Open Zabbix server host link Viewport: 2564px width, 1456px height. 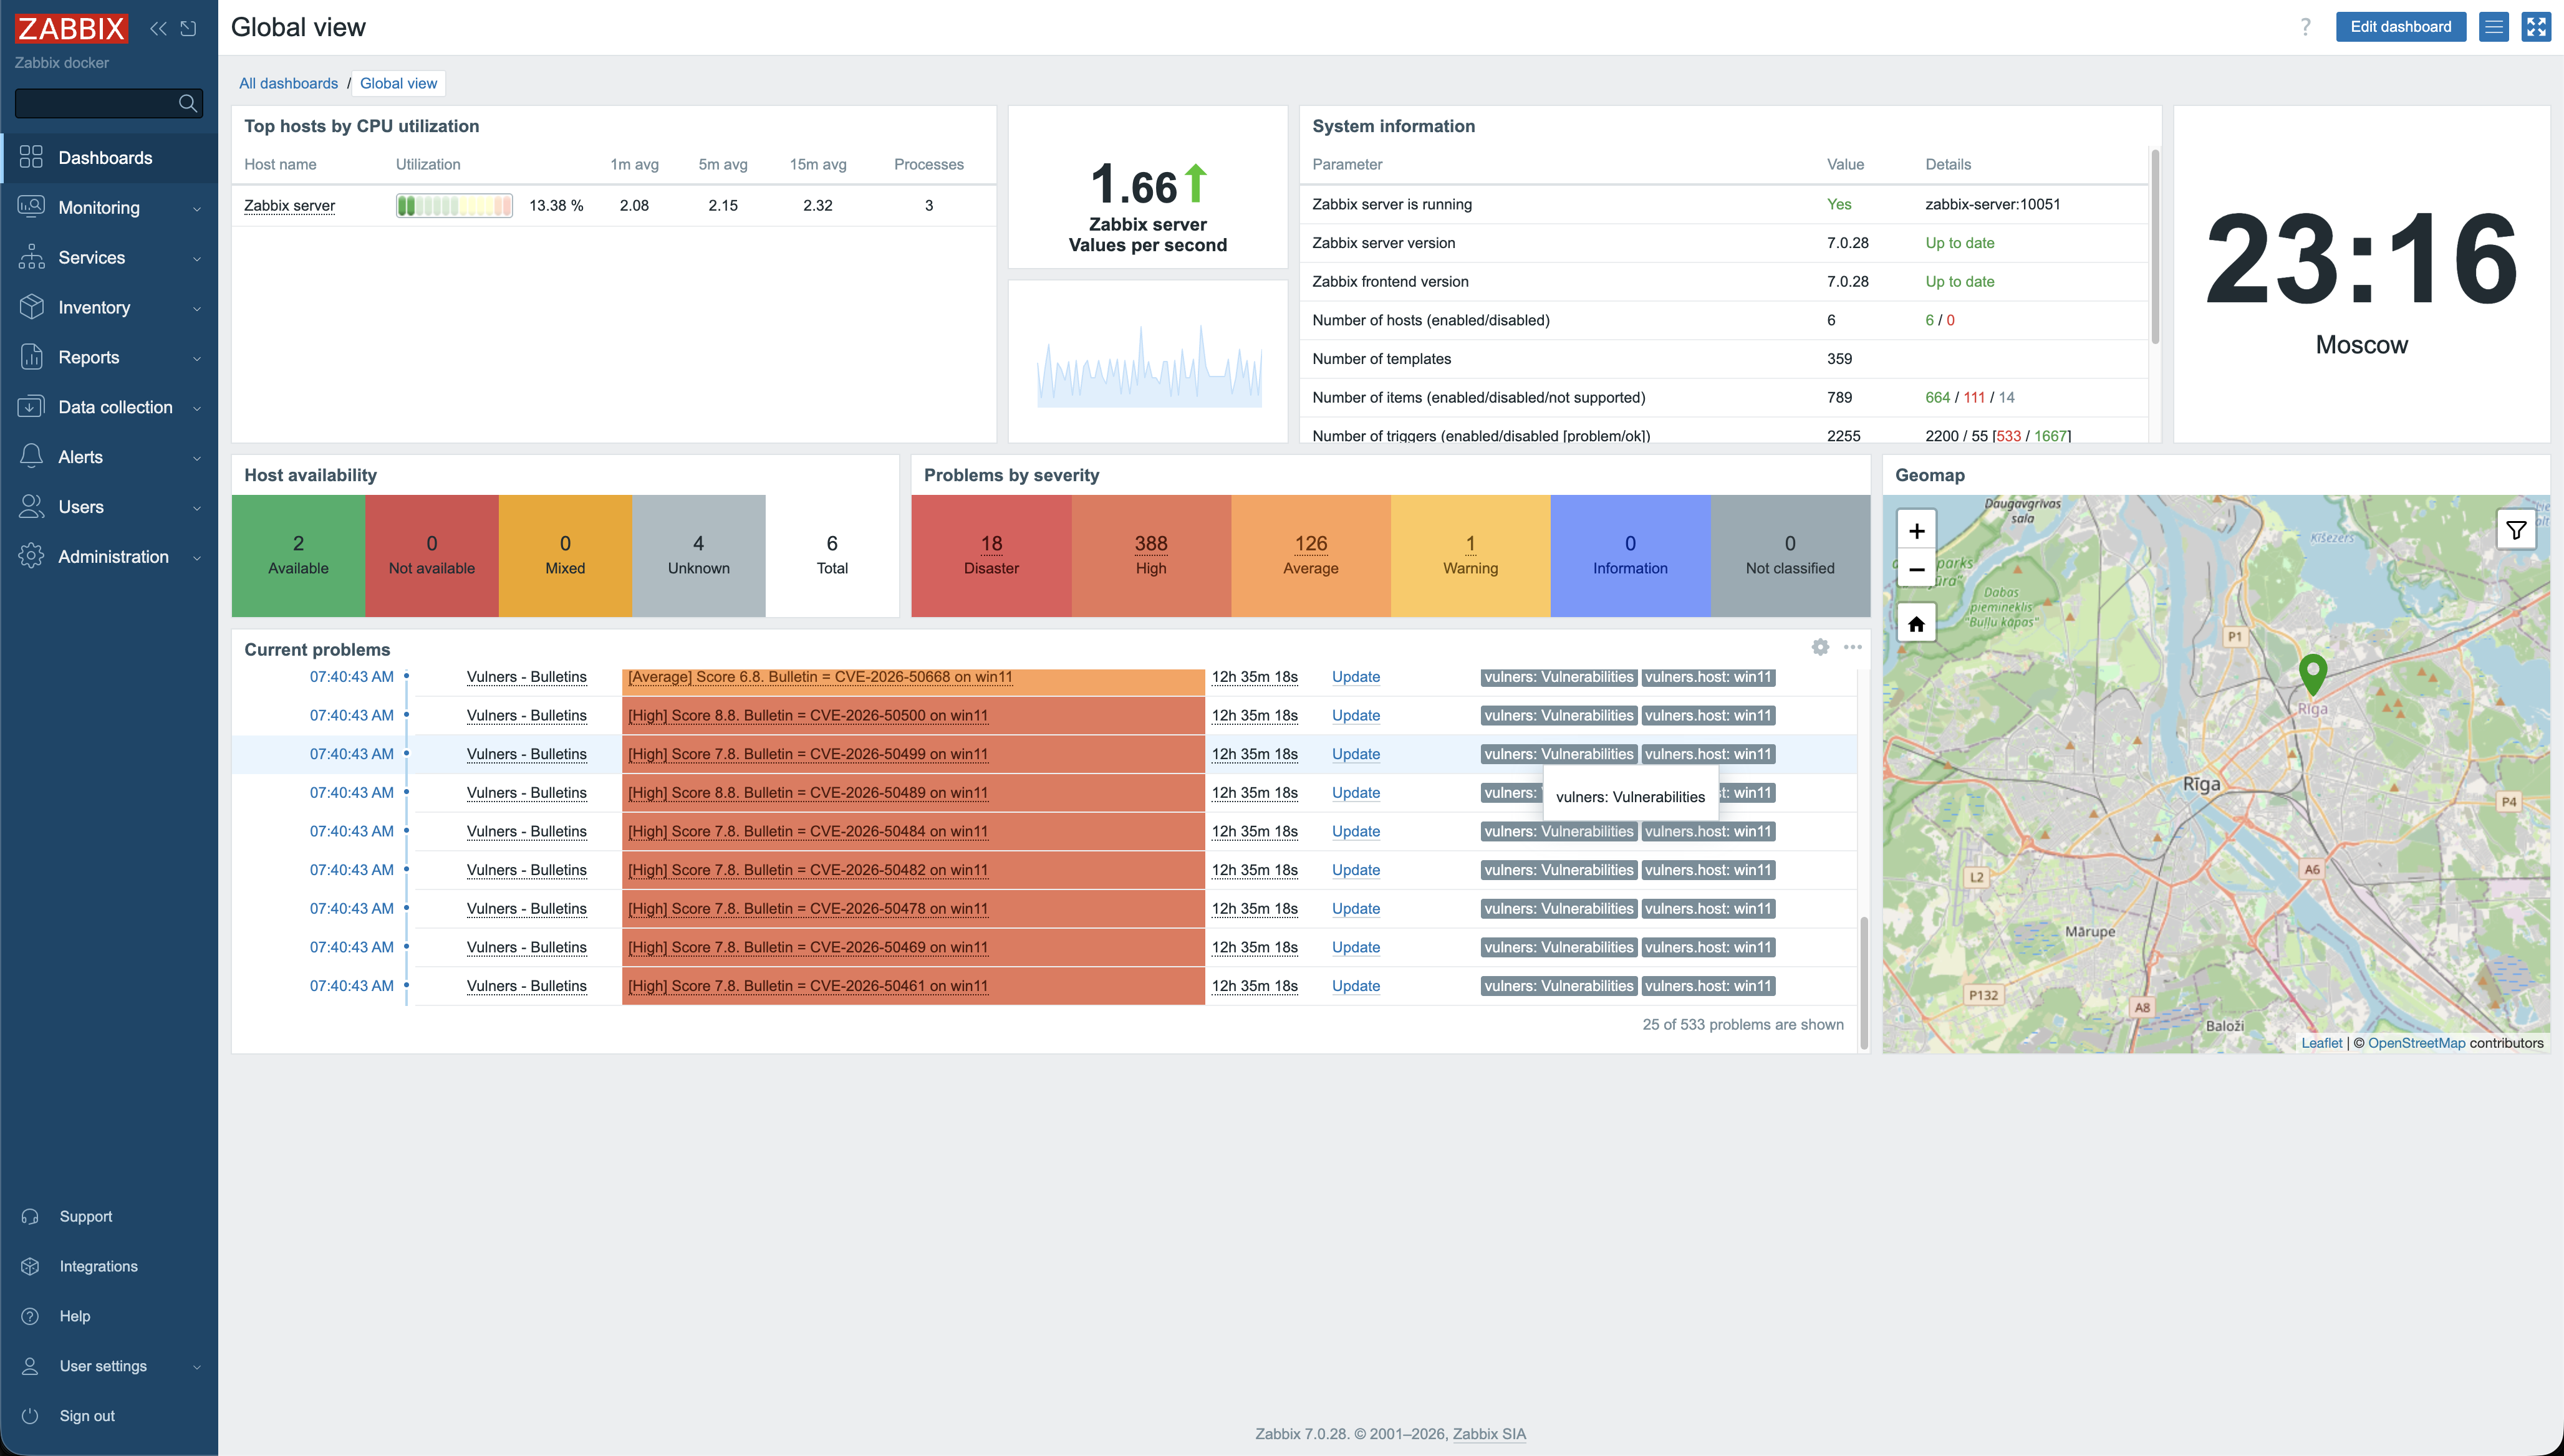pyautogui.click(x=289, y=206)
